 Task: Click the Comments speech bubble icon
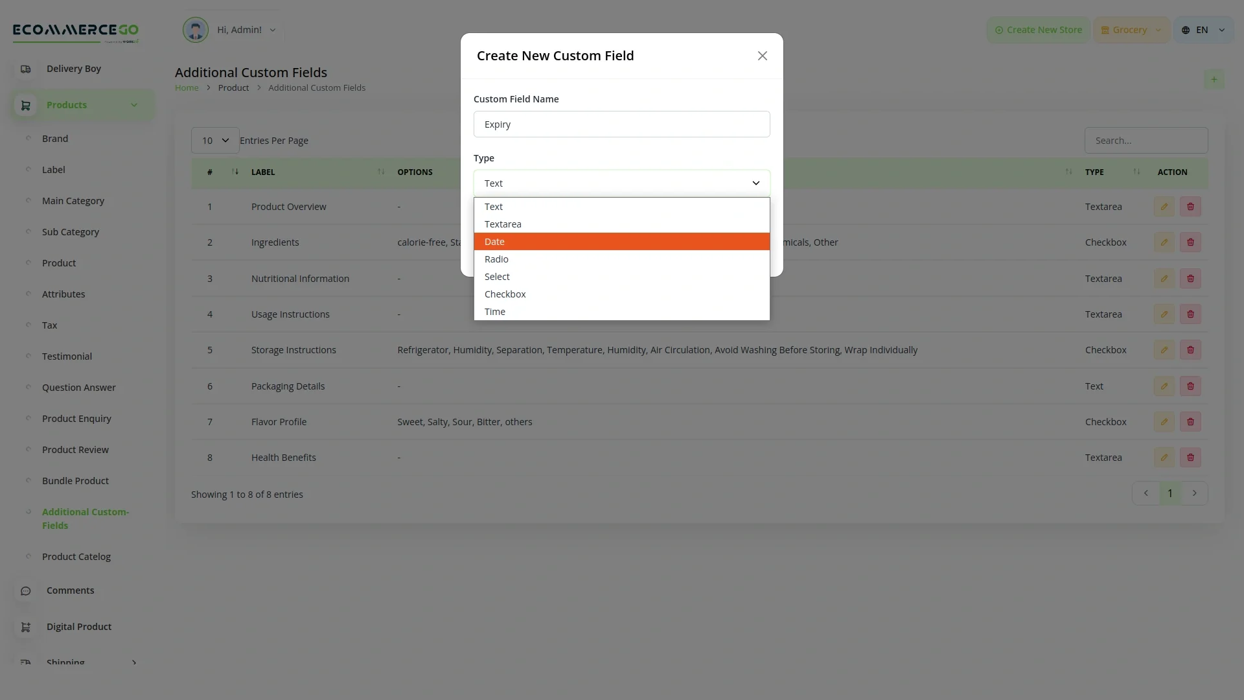click(26, 590)
